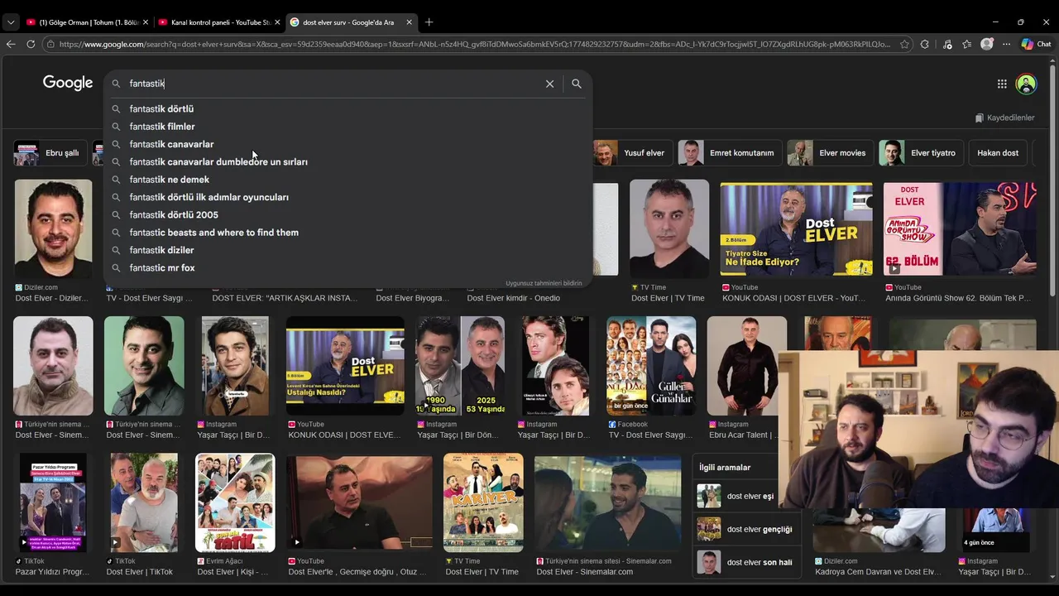Viewport: 1059px width, 596px height.
Task: Open TV Time Dost Elver gray-hair thumbnail
Action: [x=669, y=228]
